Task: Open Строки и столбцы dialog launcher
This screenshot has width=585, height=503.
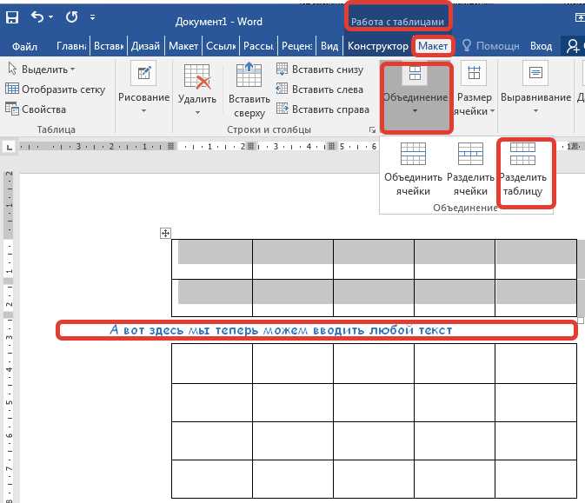Action: pos(372,129)
